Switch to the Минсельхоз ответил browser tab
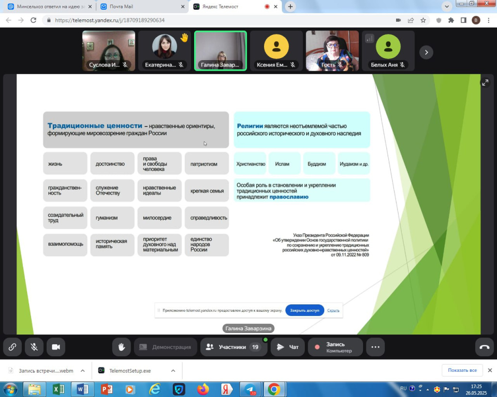Image resolution: width=497 pixels, height=397 pixels. (50, 7)
